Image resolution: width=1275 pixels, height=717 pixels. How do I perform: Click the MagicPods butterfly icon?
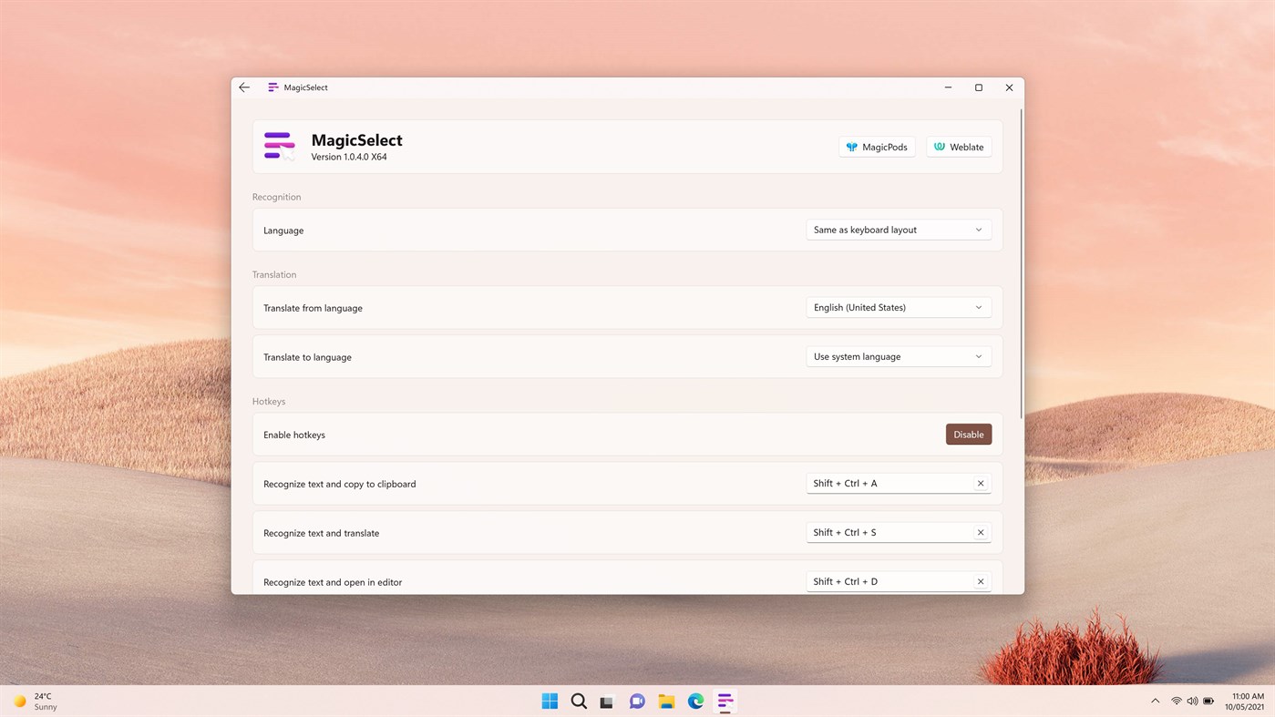[851, 146]
